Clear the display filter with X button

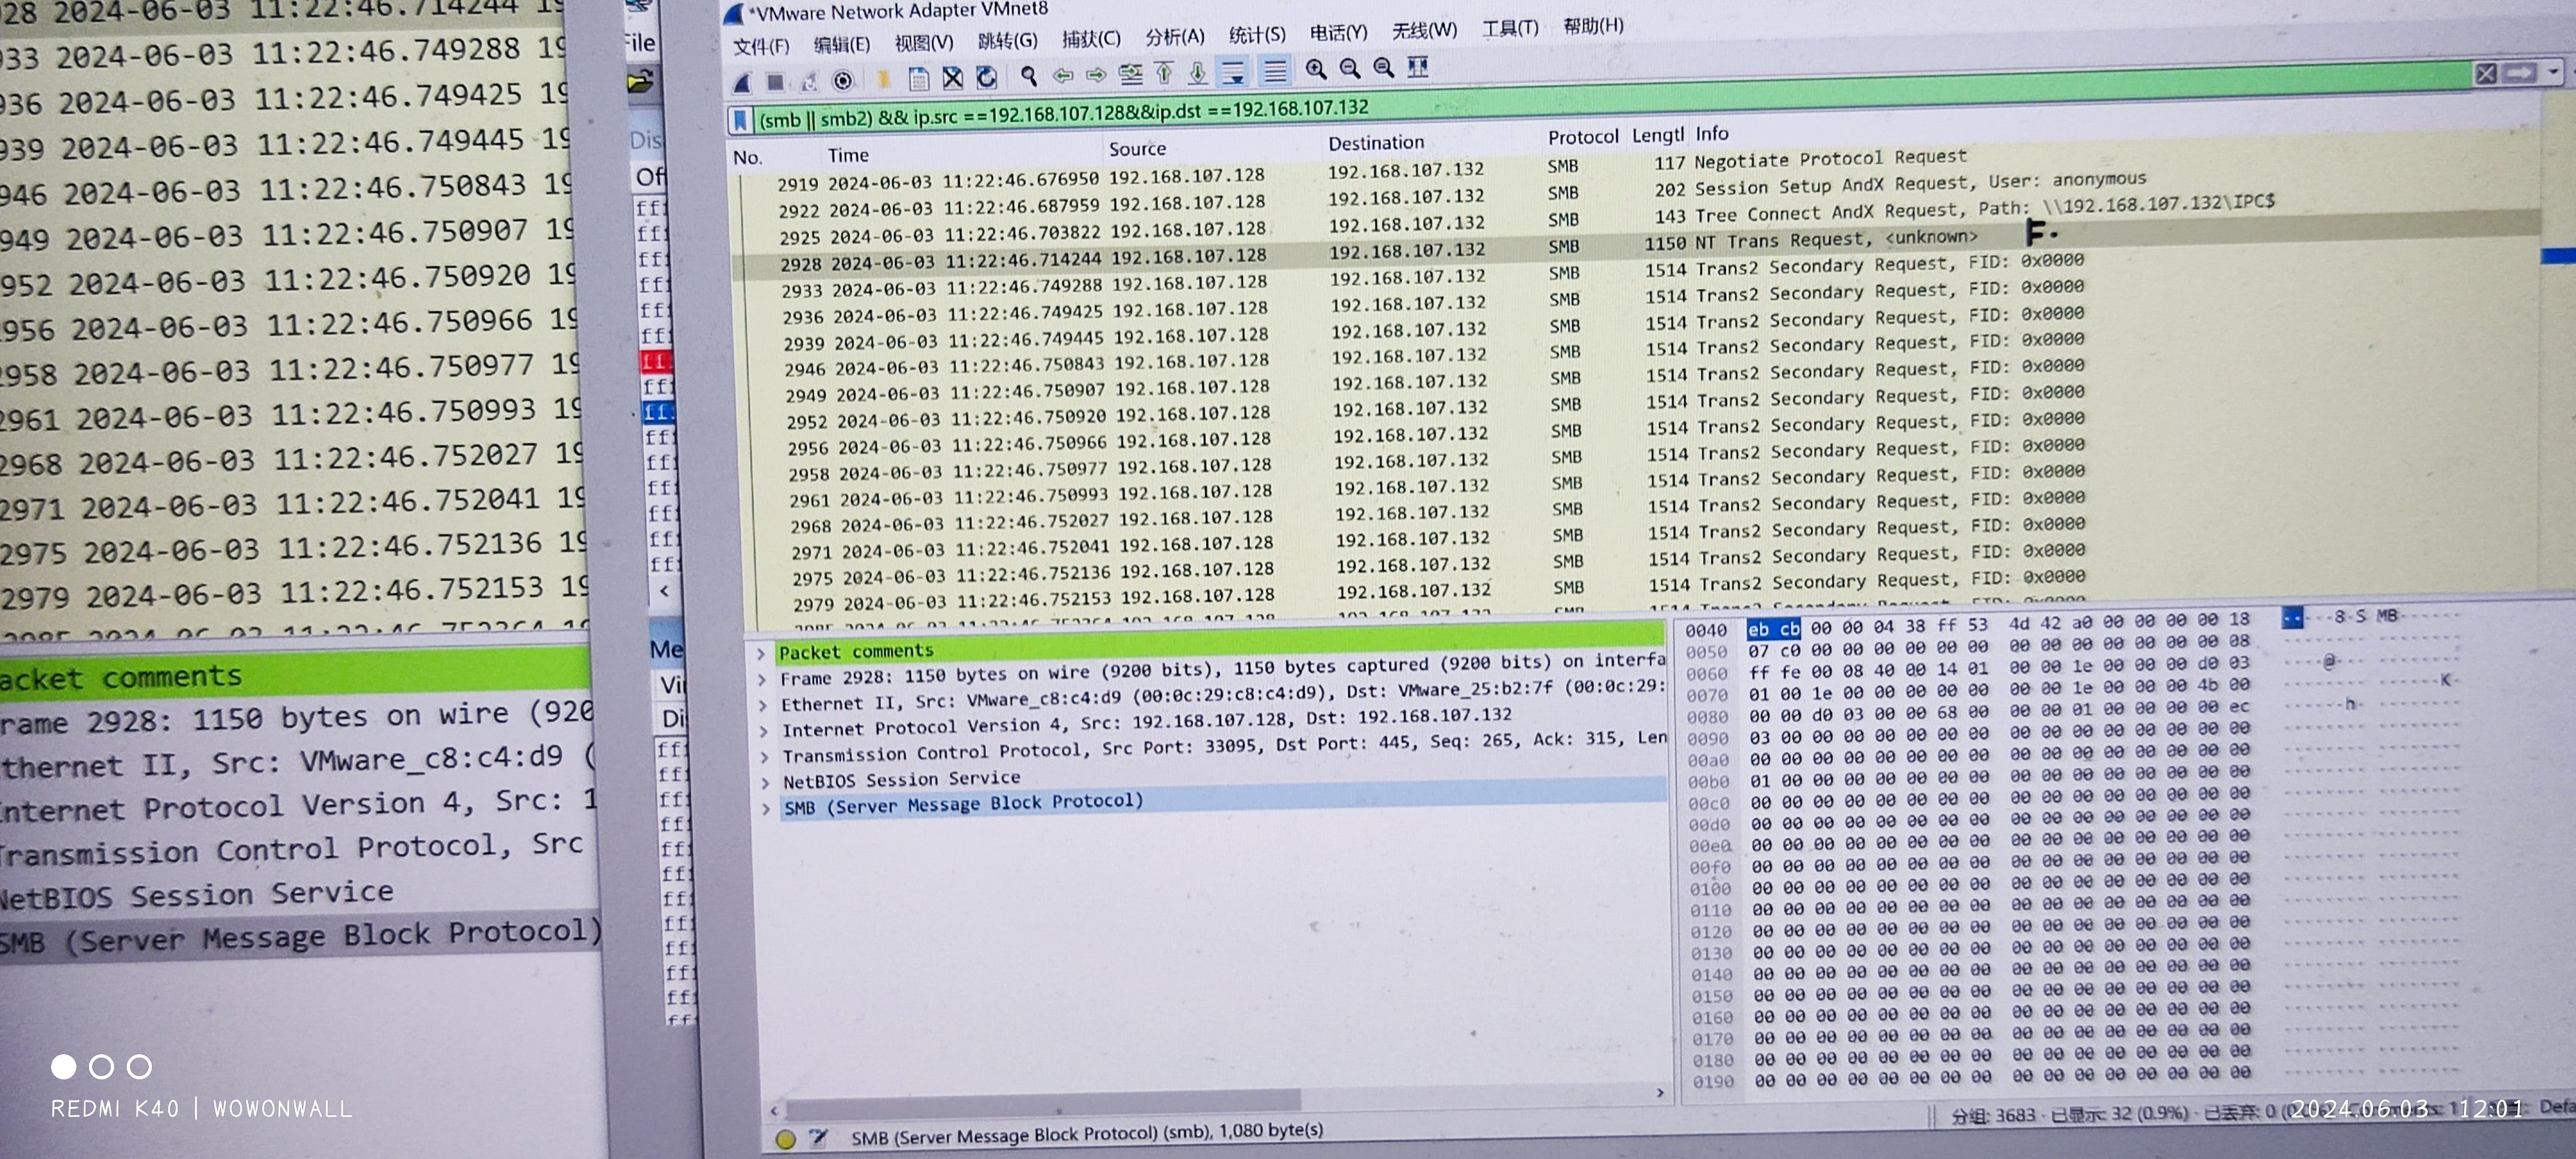[x=2486, y=73]
